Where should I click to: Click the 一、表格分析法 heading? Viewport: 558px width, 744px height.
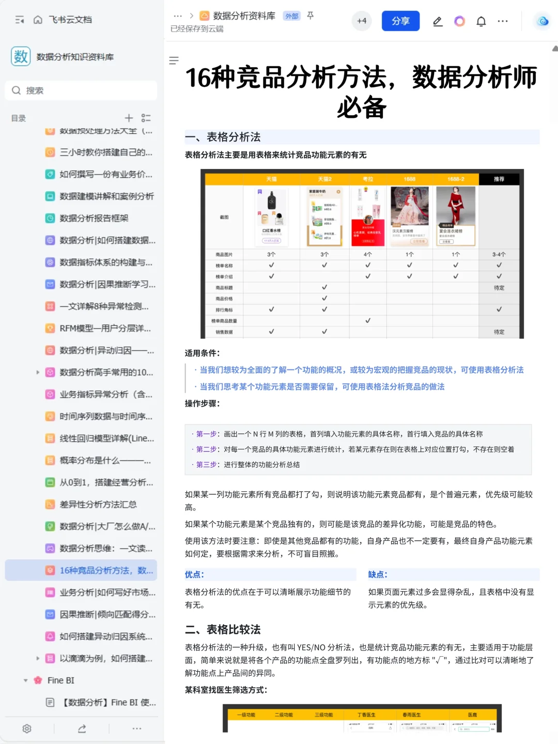(x=223, y=137)
